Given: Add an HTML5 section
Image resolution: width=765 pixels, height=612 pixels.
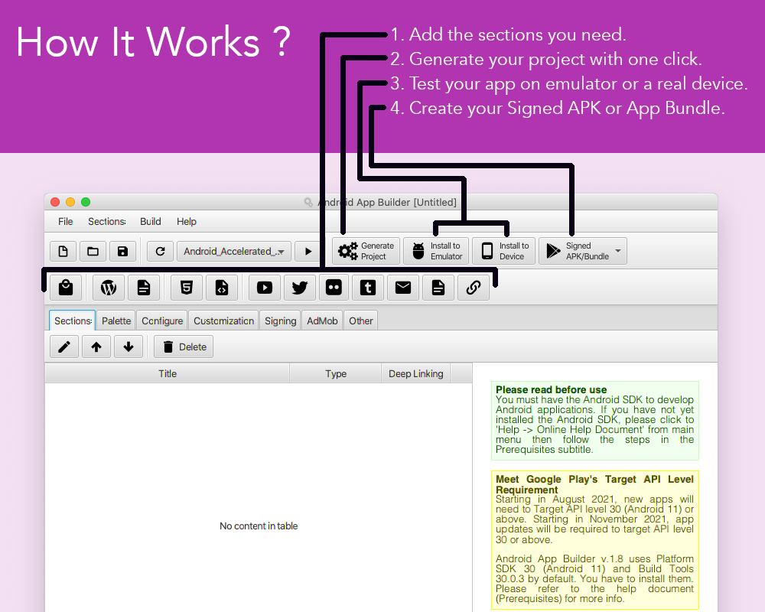Looking at the screenshot, I should click(187, 288).
